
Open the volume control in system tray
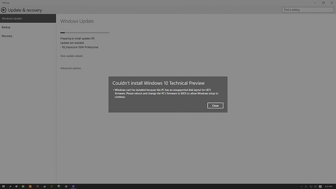tap(315, 186)
